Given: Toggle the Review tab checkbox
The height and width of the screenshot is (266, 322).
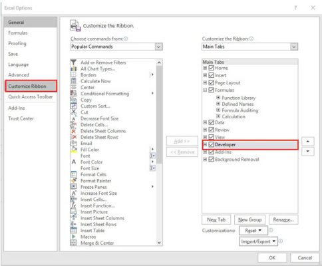Looking at the screenshot, I should [x=211, y=130].
